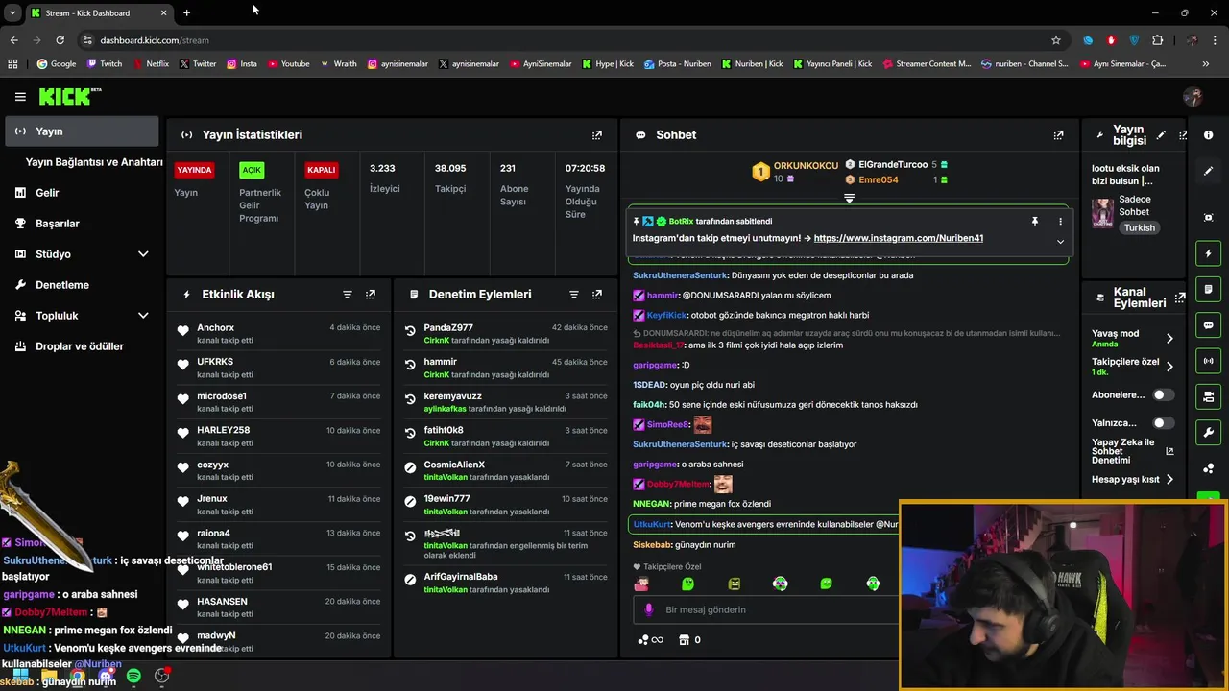Click the PandaZ977 moderation entry
The width and height of the screenshot is (1229, 691).
pyautogui.click(x=505, y=333)
